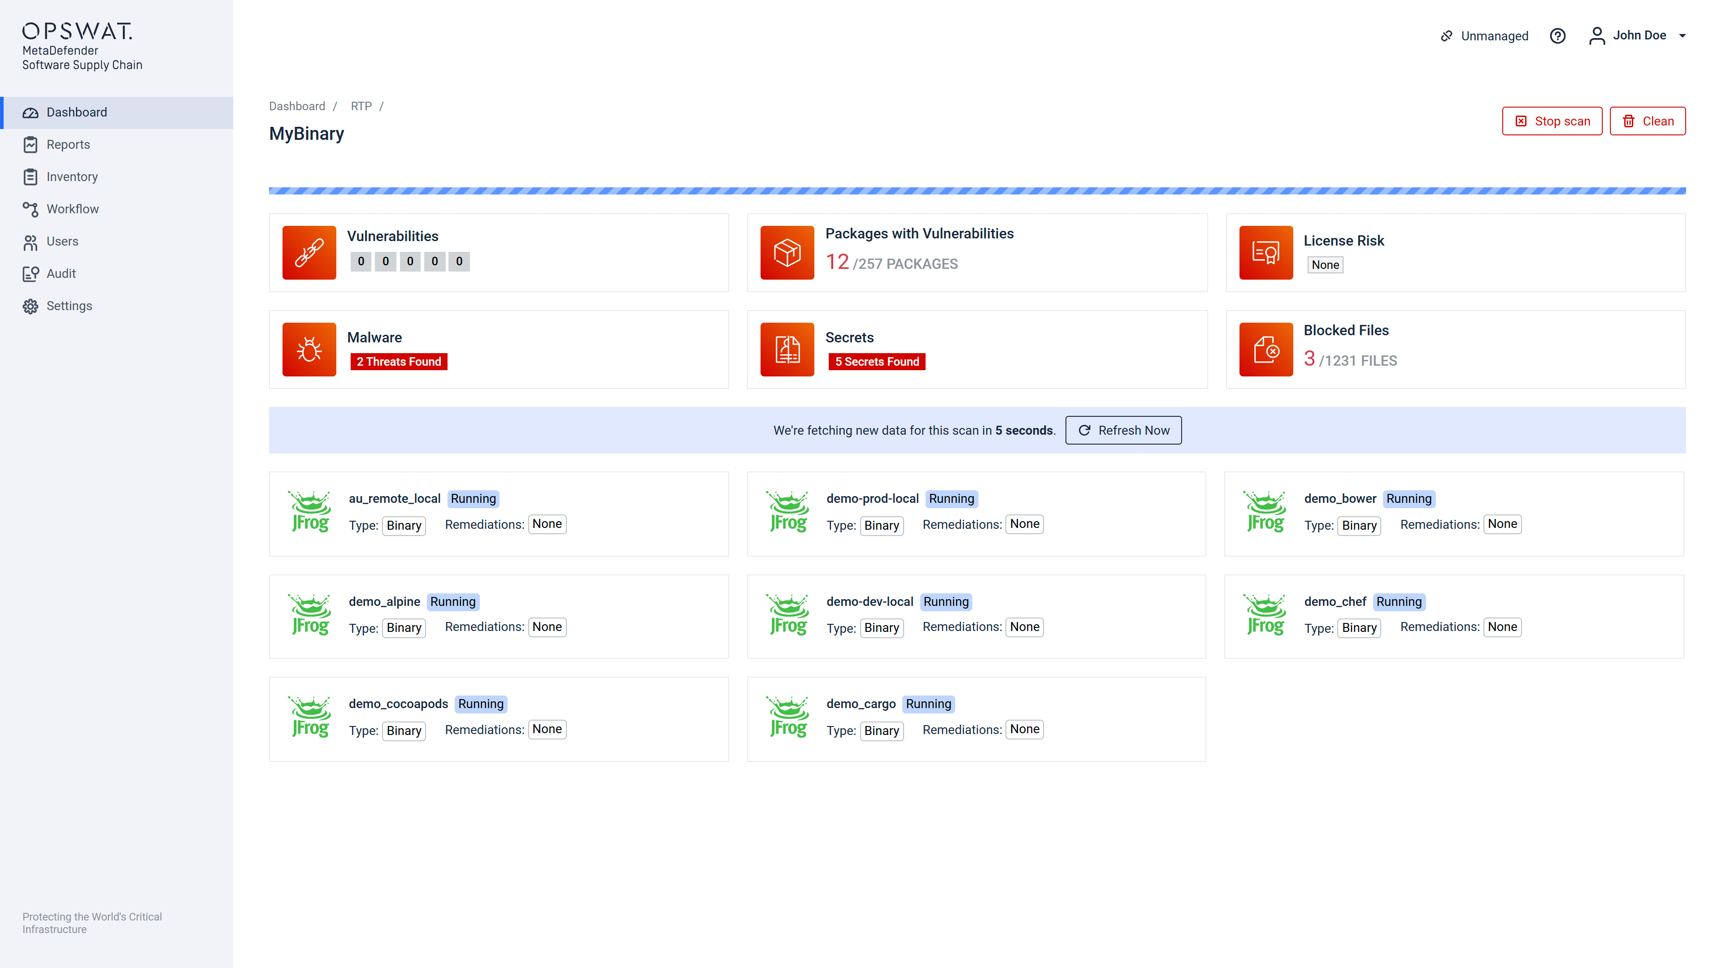Click the 3 /1231 FILES count
Image resolution: width=1722 pixels, height=968 pixels.
(1350, 359)
